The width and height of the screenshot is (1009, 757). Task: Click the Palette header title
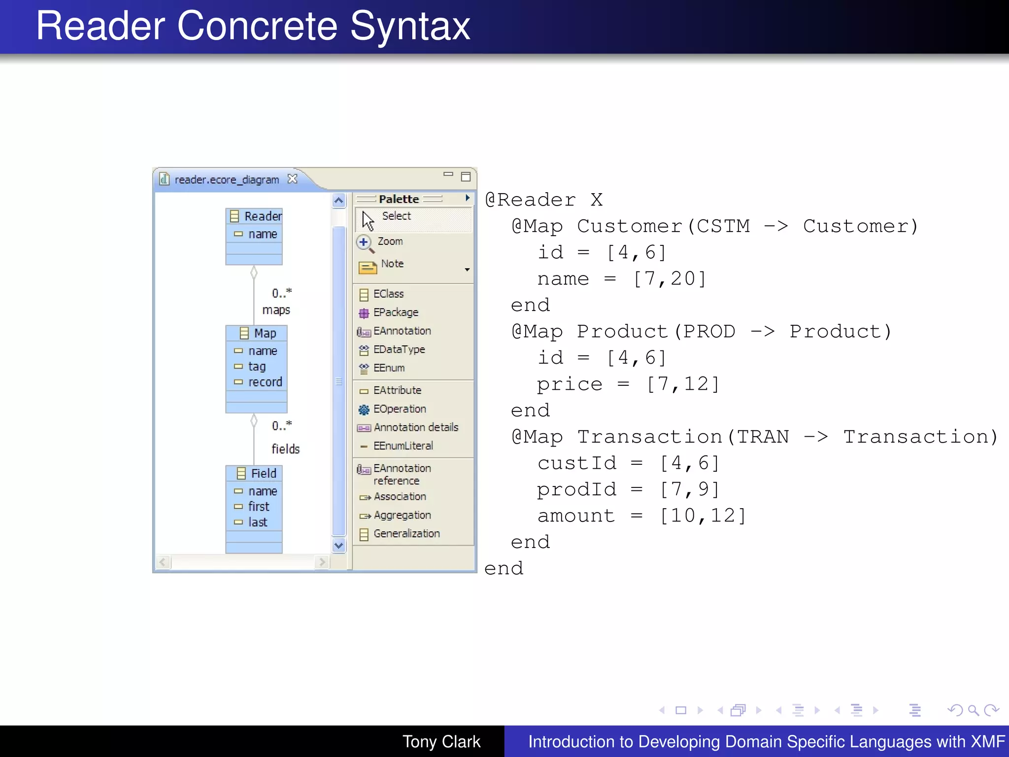pos(399,199)
